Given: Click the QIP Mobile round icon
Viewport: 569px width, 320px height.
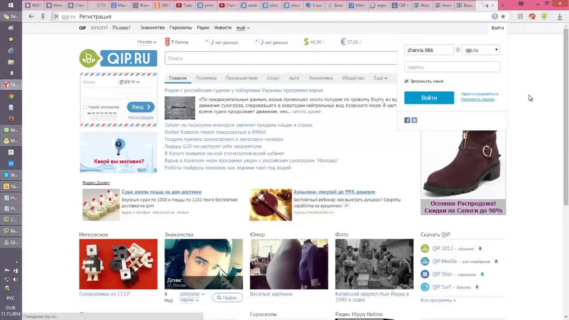Looking at the screenshot, I should [425, 261].
